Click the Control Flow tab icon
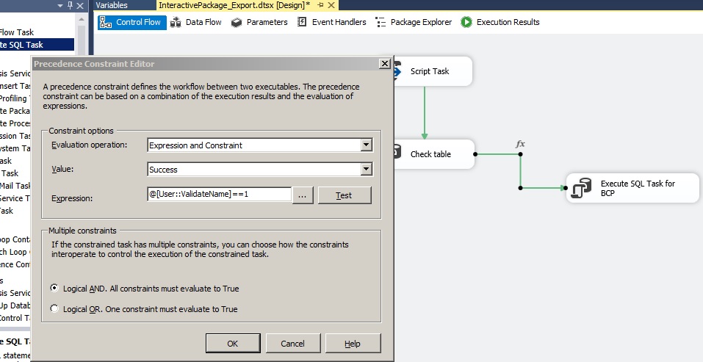 tap(105, 23)
